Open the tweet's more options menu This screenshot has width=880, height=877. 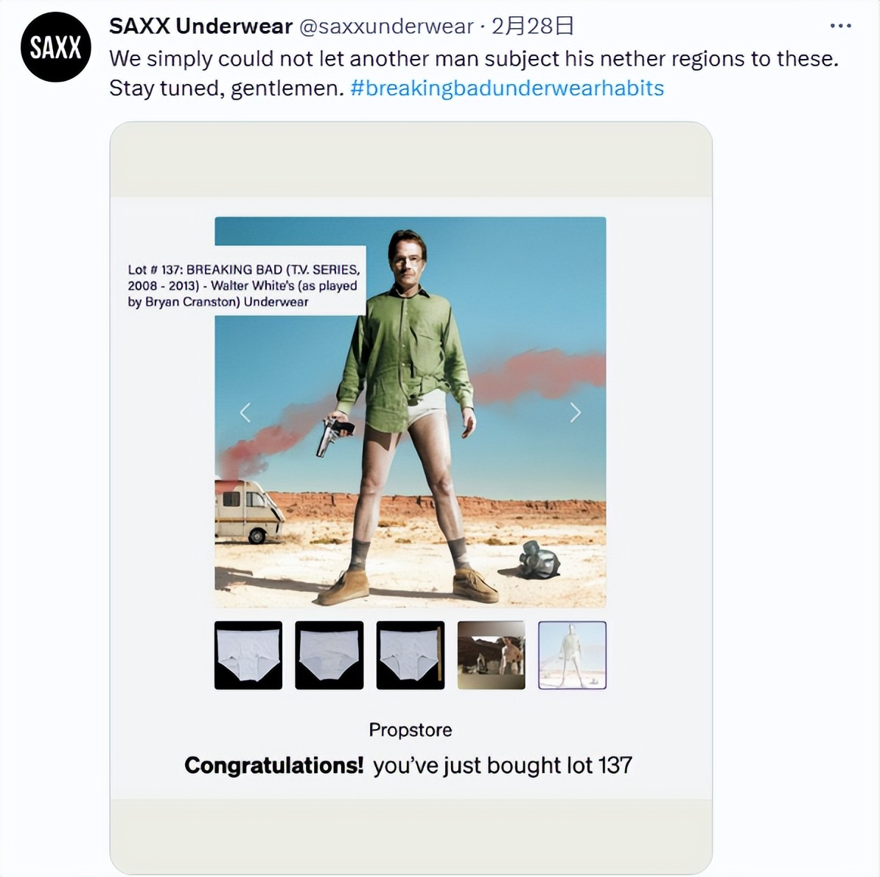pos(840,26)
